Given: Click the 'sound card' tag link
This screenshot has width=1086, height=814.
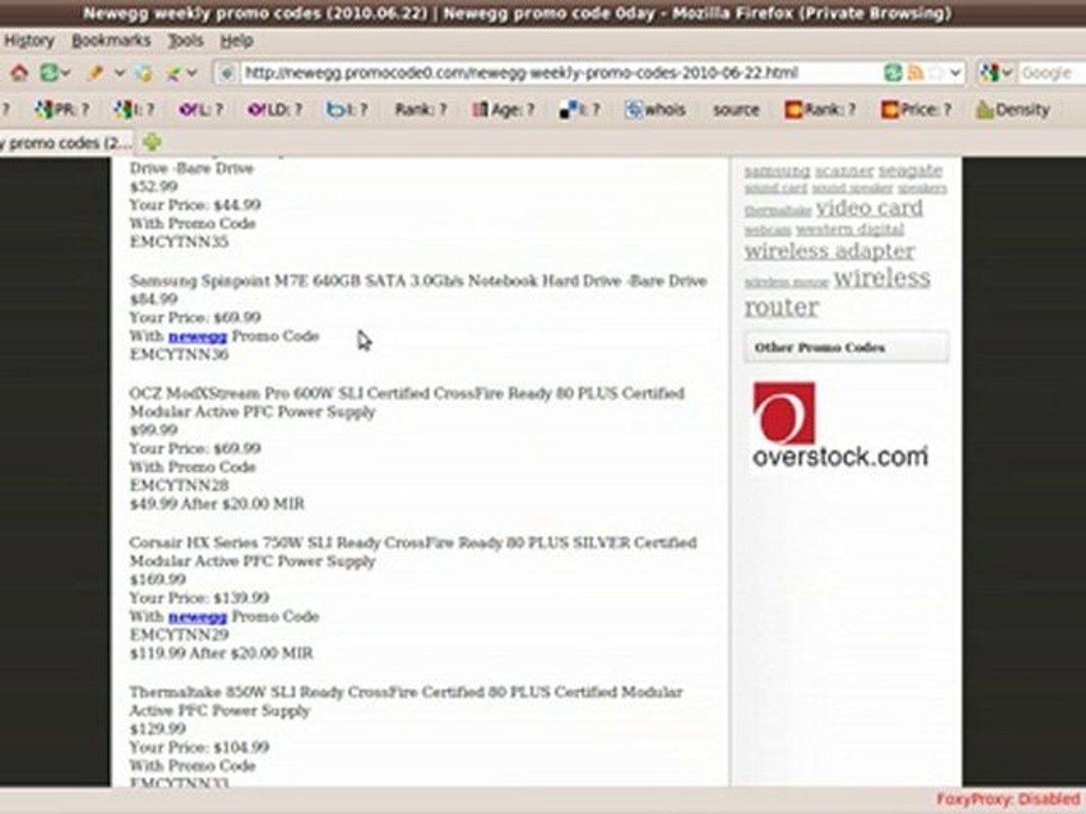Looking at the screenshot, I should [776, 188].
